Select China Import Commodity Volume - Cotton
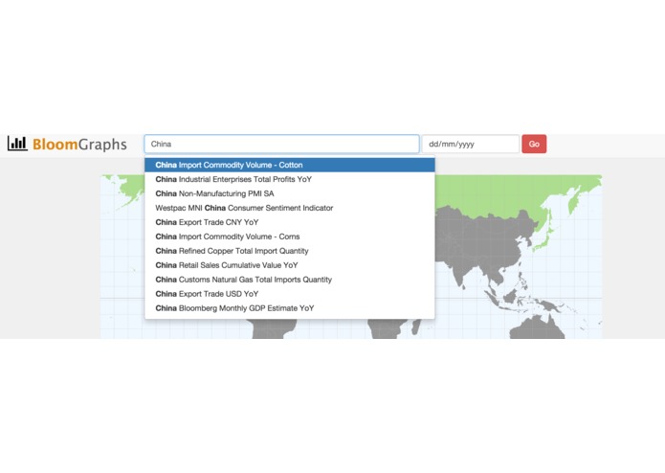Viewport: 665px width, 473px height. [x=290, y=165]
